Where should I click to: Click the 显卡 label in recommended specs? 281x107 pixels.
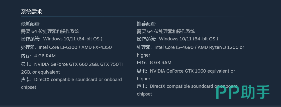pos(142,71)
